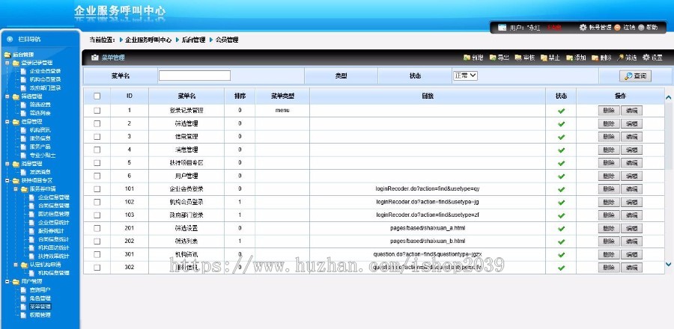Image resolution: width=674 pixels, height=329 pixels.
Task: Click the 栏目导航 header icon
Action: click(10, 39)
